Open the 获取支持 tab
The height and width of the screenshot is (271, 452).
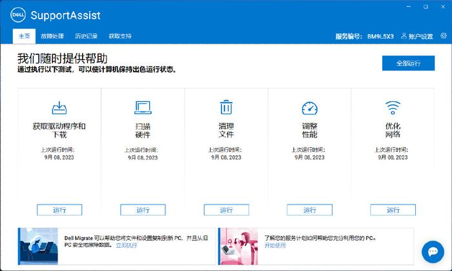tap(120, 36)
